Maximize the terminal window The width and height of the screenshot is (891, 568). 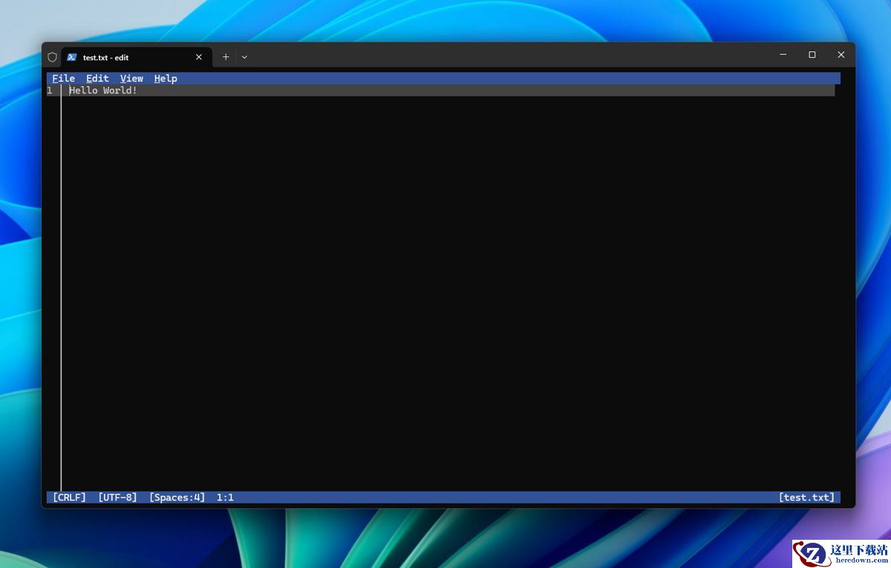tap(812, 55)
